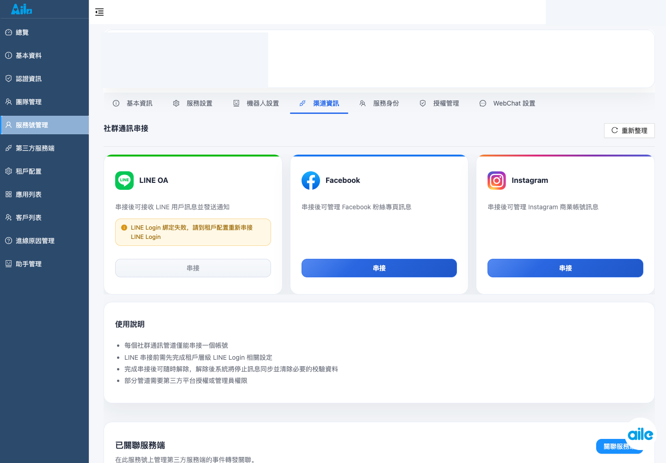This screenshot has width=666, height=463.
Task: Click the 基本資料 info icon in sidebar
Action: 8,56
